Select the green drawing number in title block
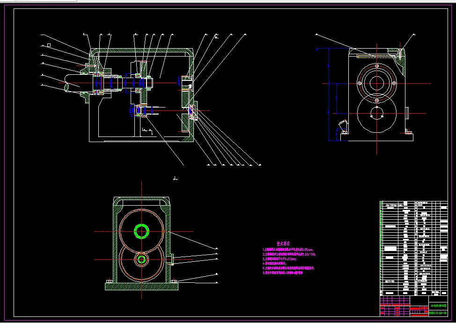 [x=438, y=313]
